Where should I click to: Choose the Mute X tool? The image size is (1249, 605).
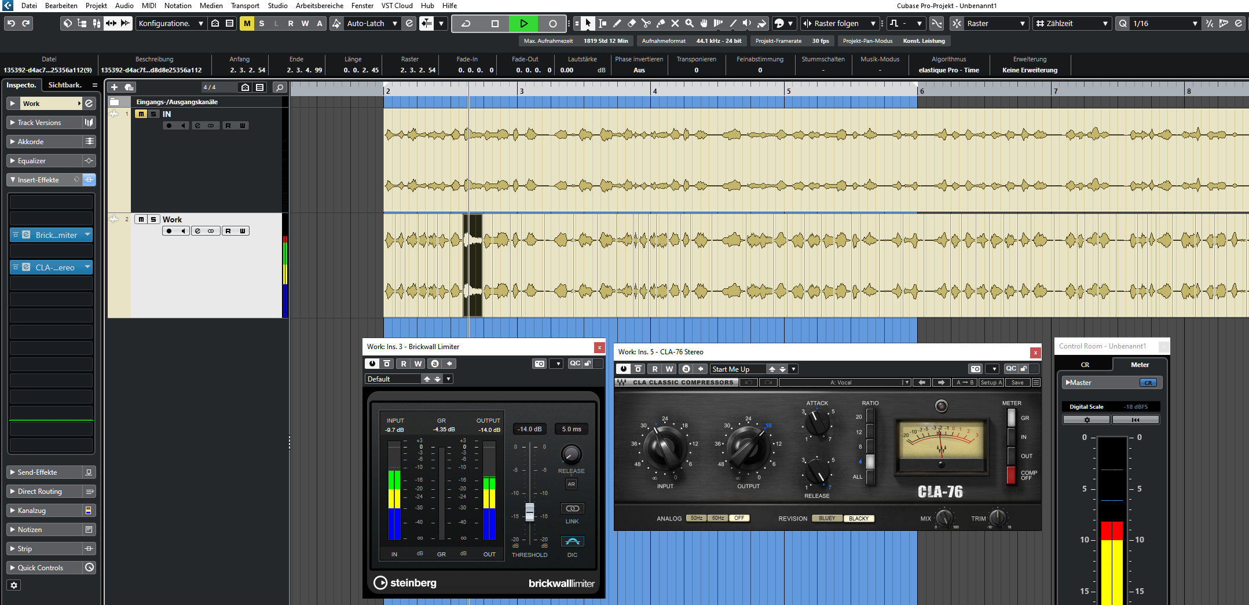[675, 24]
